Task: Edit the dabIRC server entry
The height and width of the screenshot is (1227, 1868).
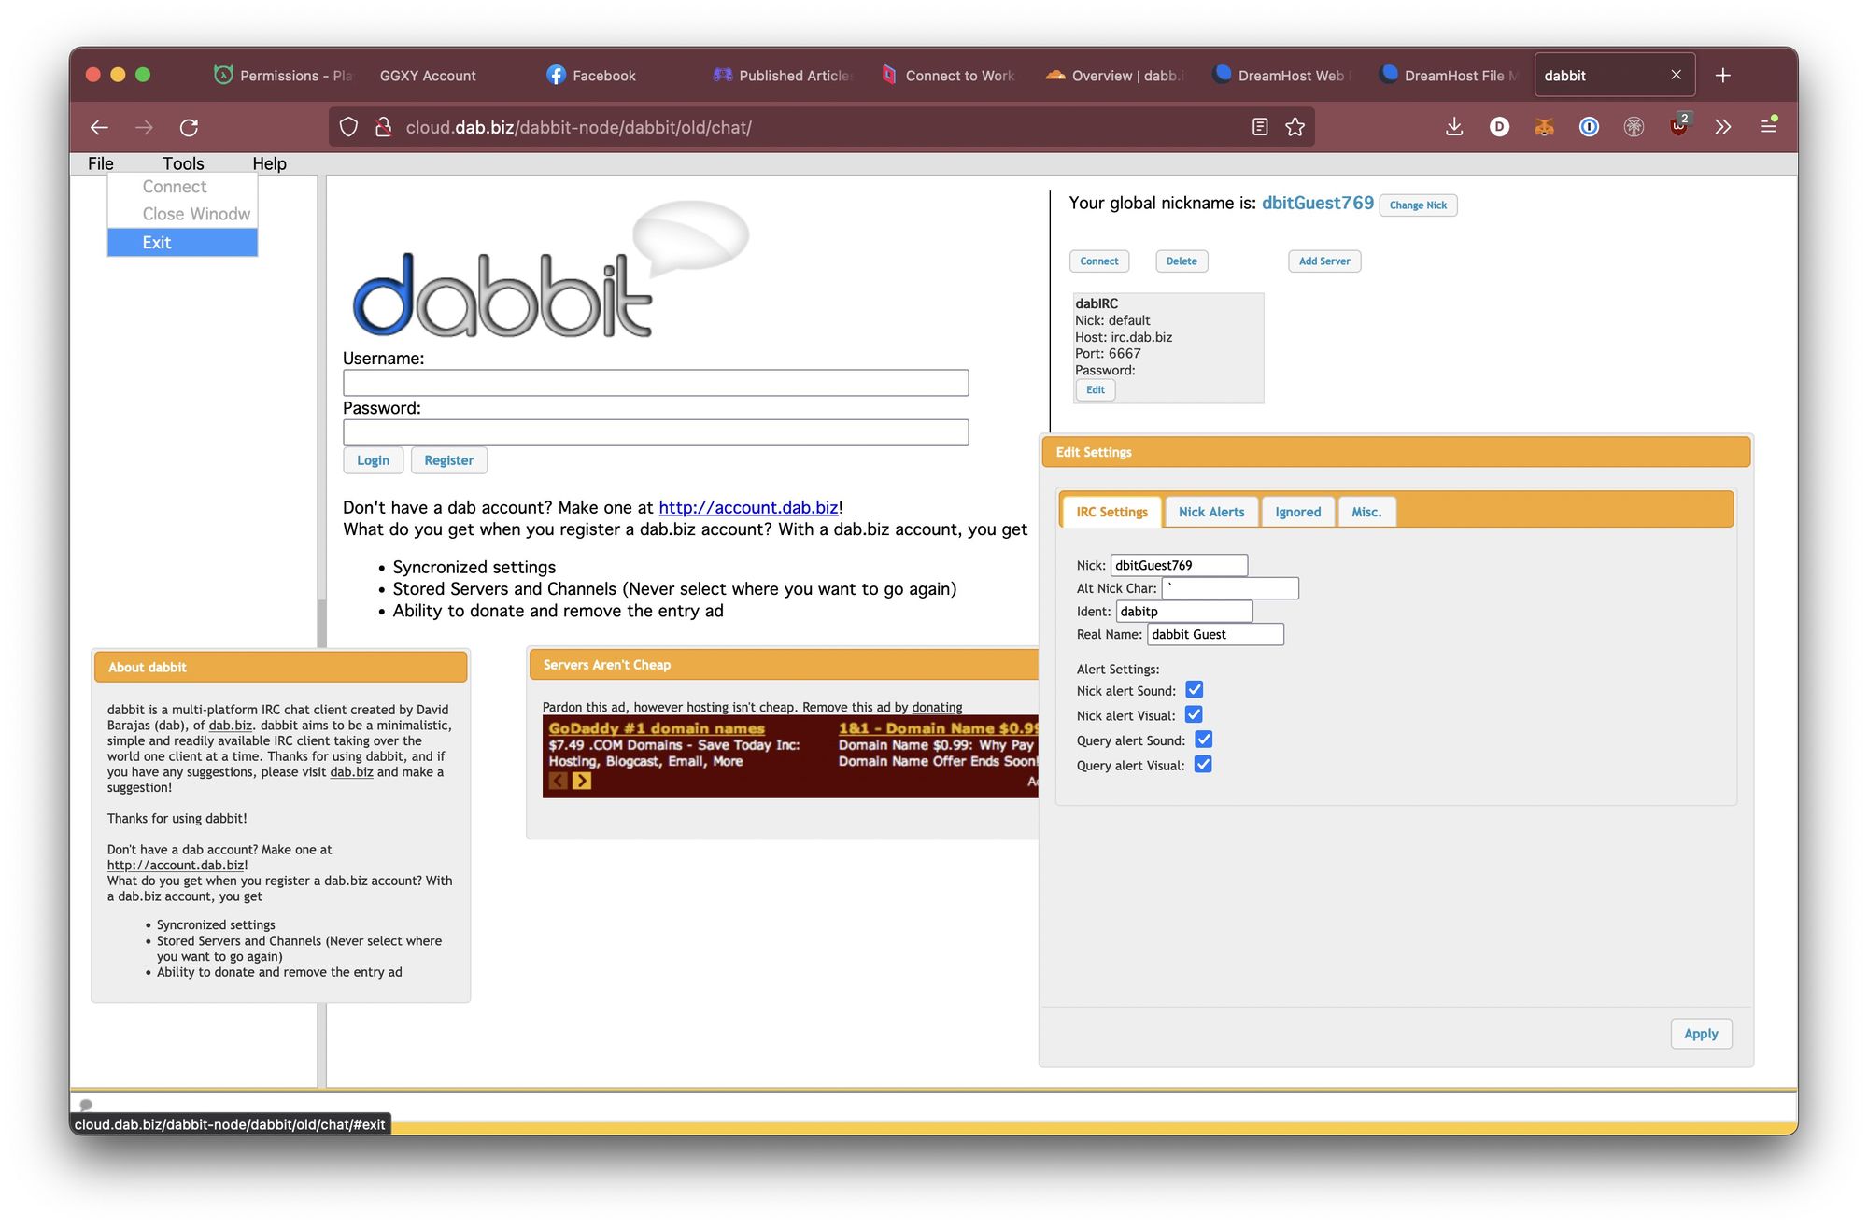Action: 1095,390
